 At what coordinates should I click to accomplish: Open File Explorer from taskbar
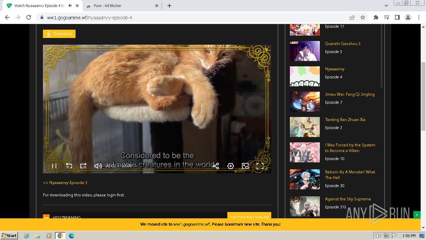click(38, 236)
